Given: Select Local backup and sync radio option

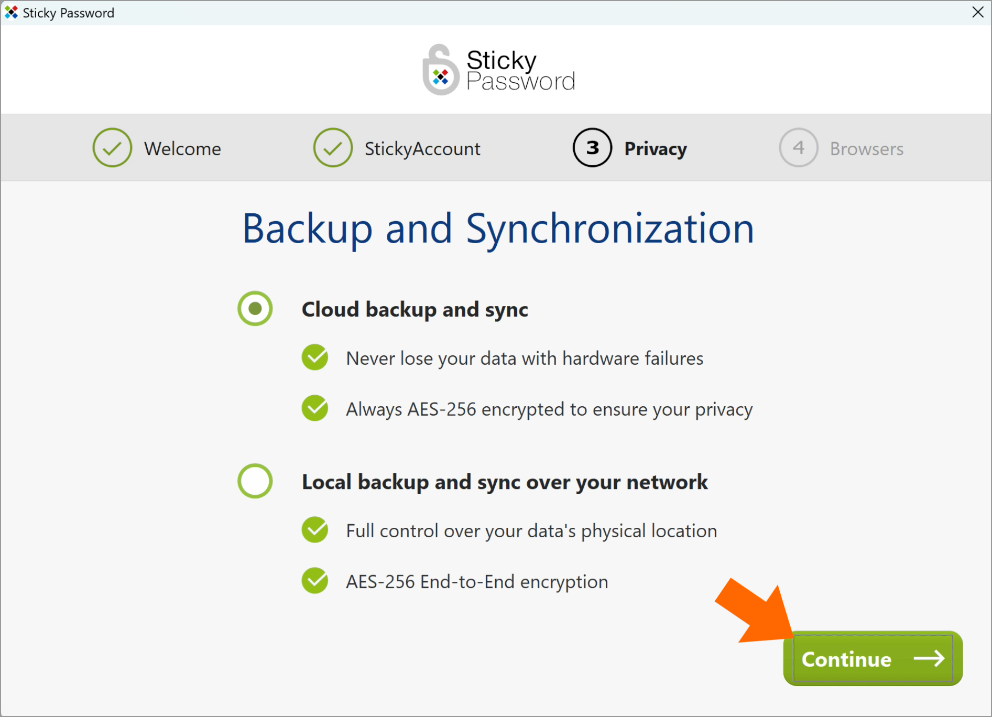Looking at the screenshot, I should point(255,481).
